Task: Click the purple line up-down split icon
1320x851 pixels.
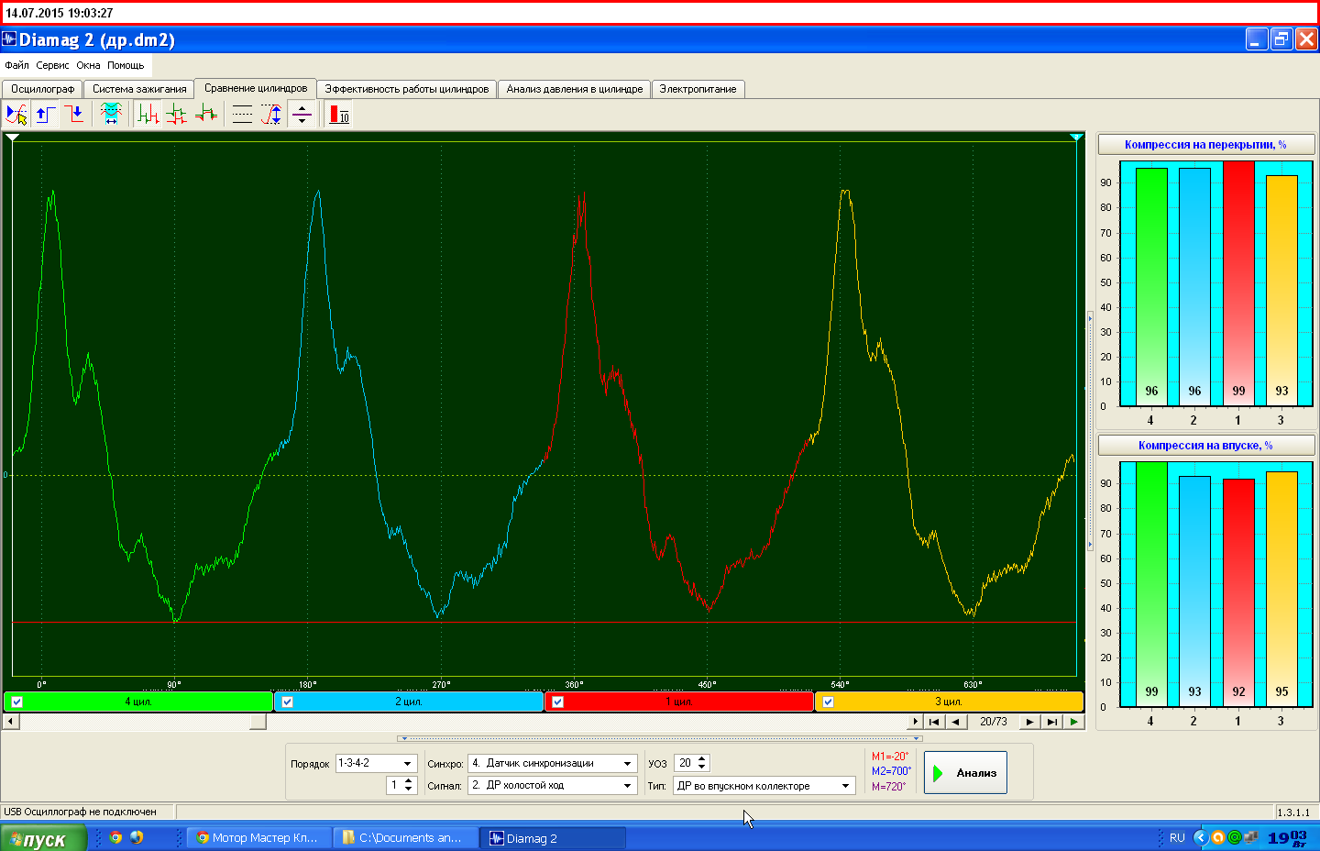Action: pyautogui.click(x=302, y=115)
